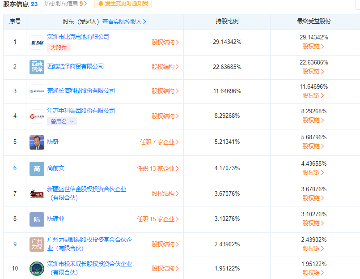Screen dimensions: 360x279
Task: Open 西藏浩泽商贸有限公司 company link
Action: (x=76, y=66)
